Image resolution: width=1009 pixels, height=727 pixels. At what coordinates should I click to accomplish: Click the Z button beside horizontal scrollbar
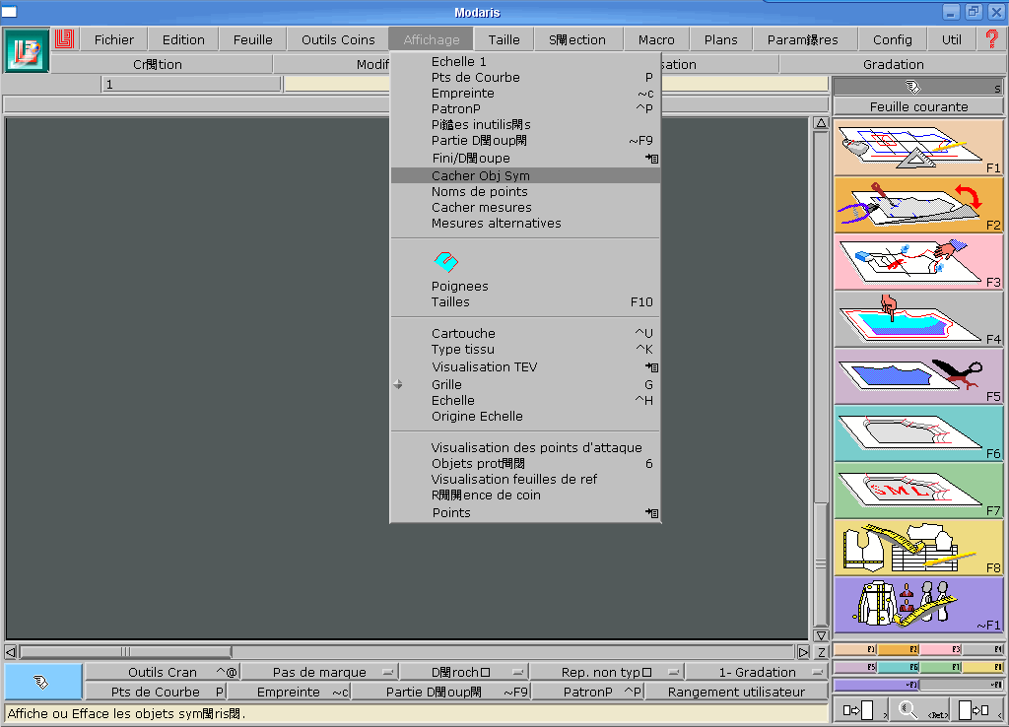[x=821, y=652]
